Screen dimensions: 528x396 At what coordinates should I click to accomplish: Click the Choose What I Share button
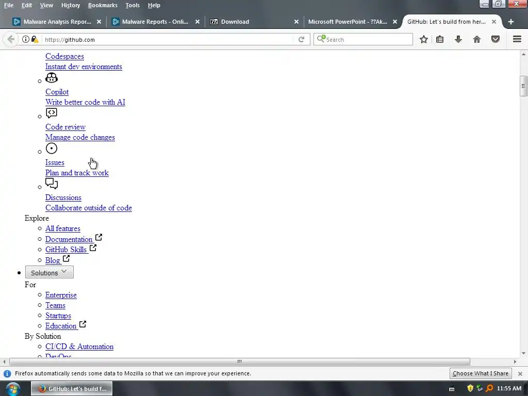[480, 373]
